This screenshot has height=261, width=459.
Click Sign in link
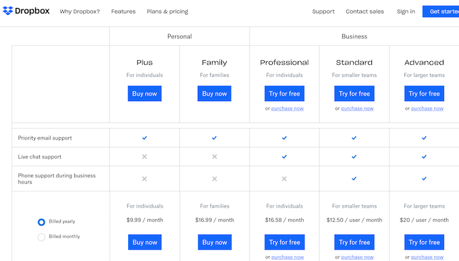[406, 11]
